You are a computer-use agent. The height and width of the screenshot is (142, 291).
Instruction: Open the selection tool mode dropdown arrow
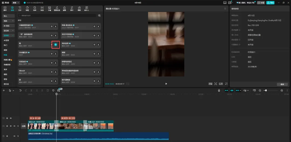point(13,91)
